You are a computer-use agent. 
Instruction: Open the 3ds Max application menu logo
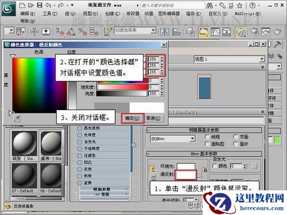[9, 9]
